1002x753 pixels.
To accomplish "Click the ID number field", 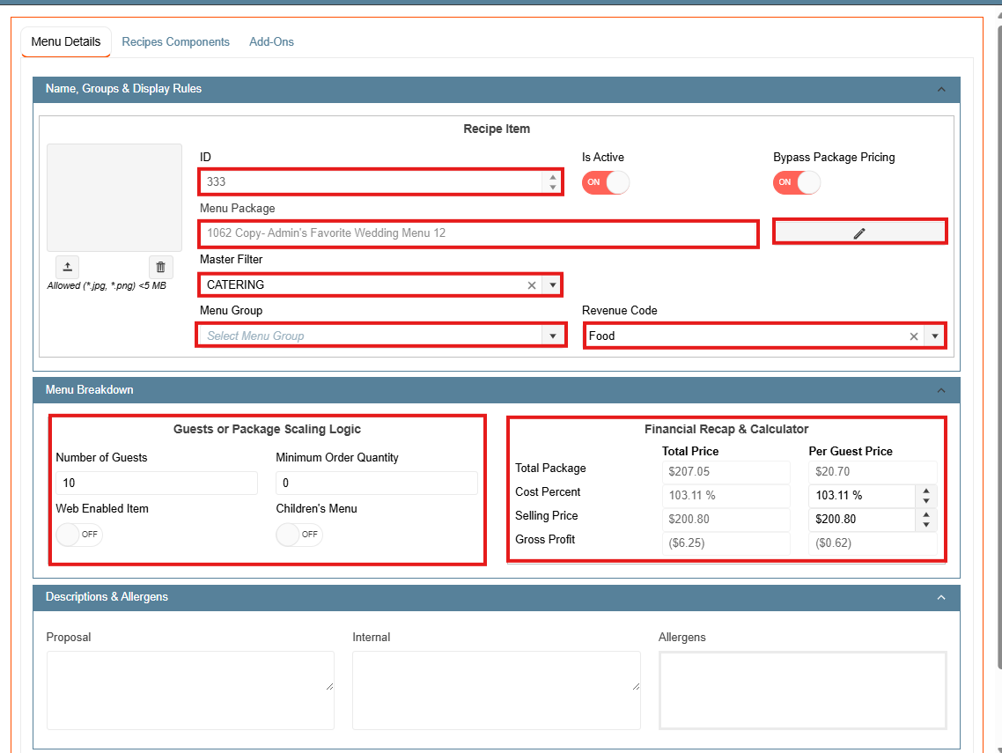I will [x=372, y=182].
